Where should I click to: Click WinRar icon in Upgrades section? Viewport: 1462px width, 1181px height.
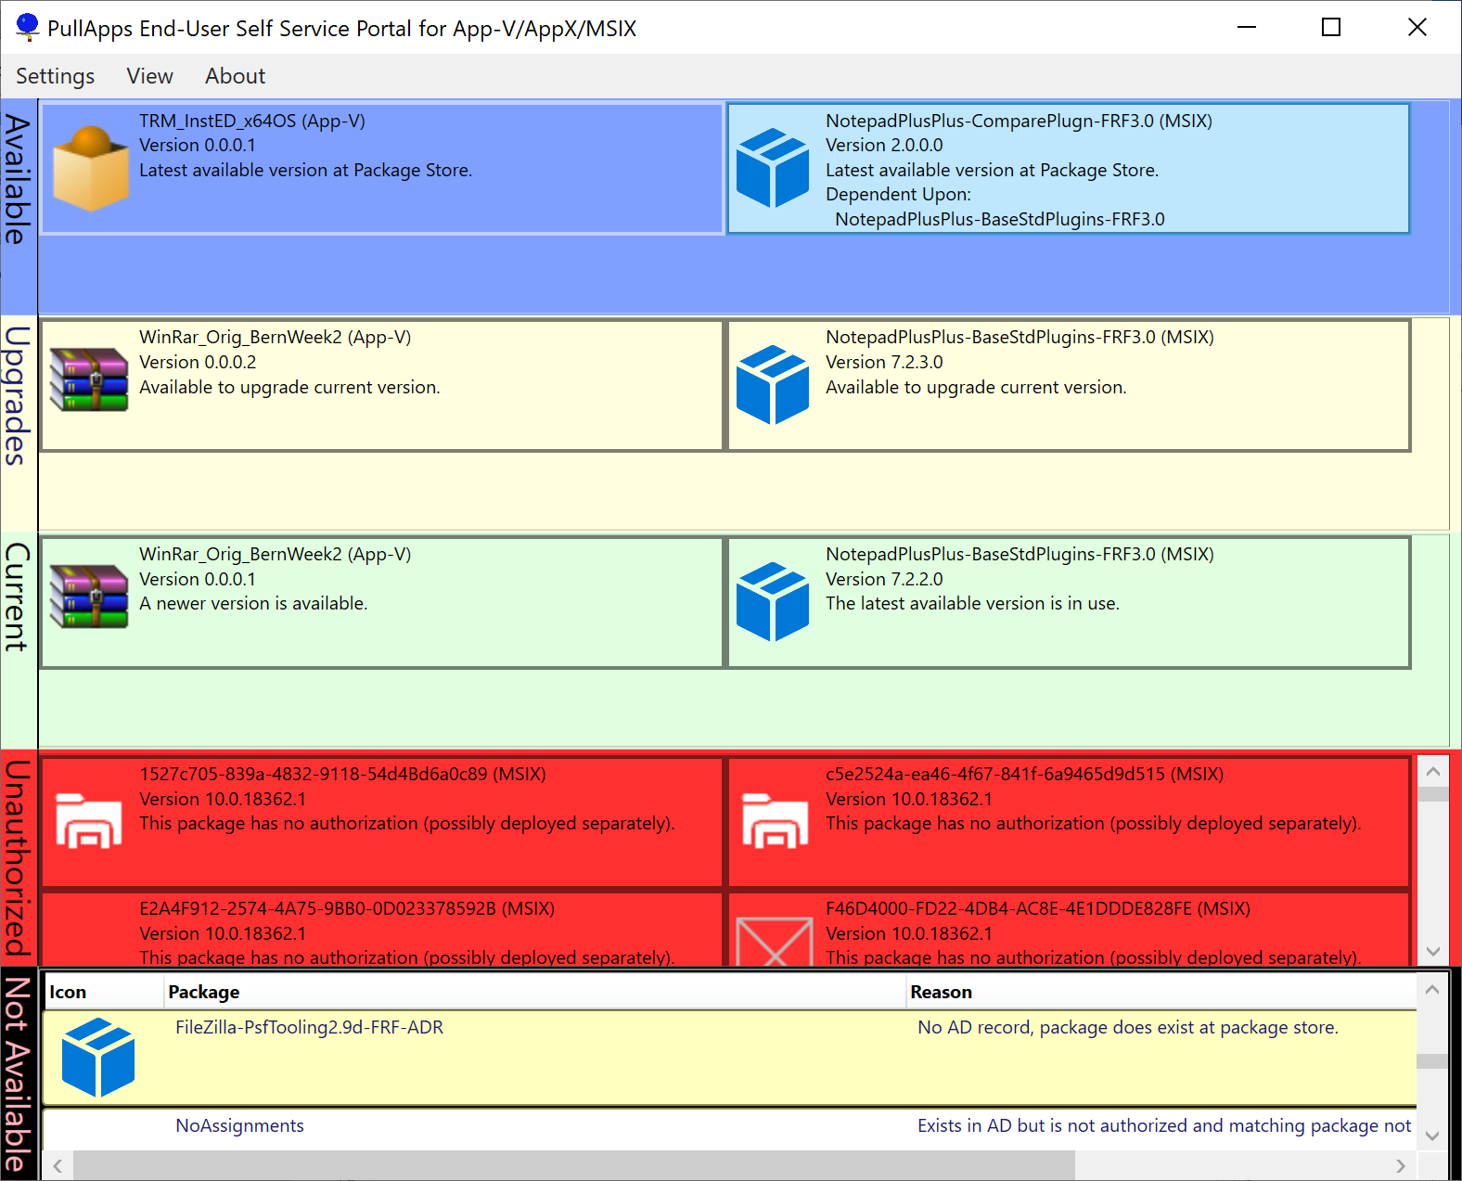(x=89, y=379)
